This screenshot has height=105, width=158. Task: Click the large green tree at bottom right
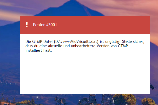tap(125, 100)
